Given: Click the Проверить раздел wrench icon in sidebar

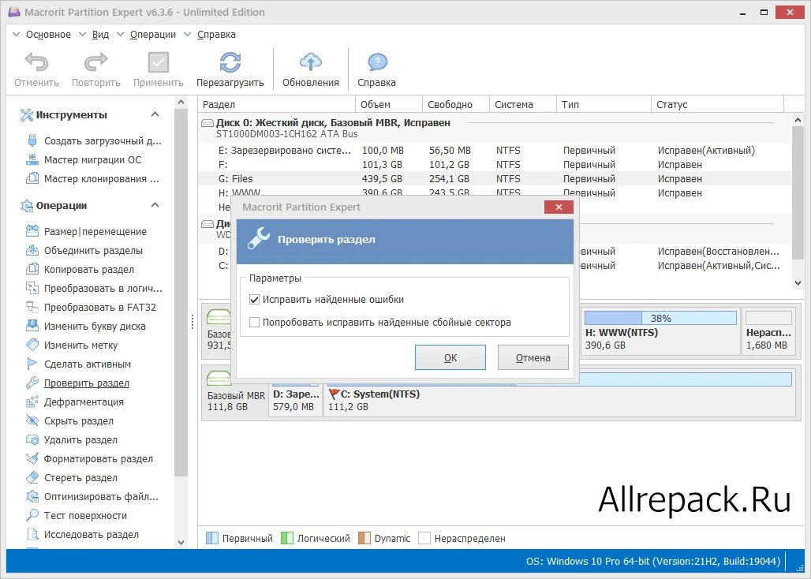Looking at the screenshot, I should click(x=32, y=383).
